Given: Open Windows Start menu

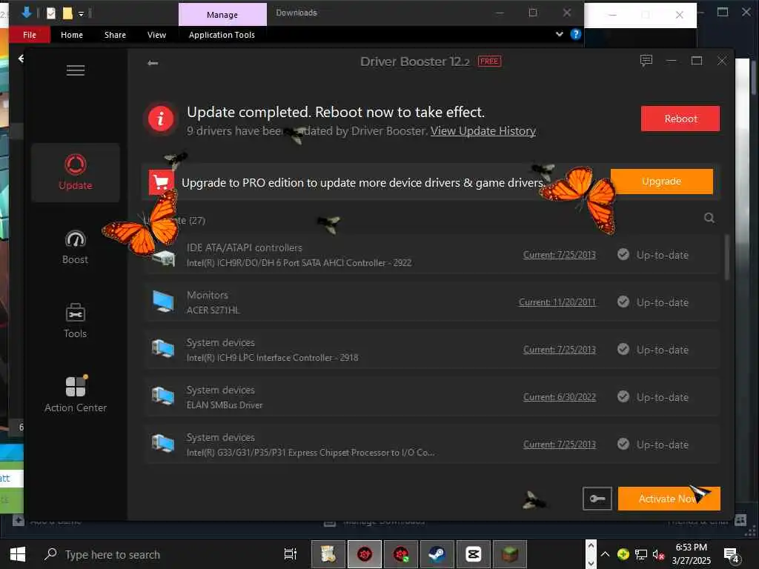Looking at the screenshot, I should (x=18, y=554).
